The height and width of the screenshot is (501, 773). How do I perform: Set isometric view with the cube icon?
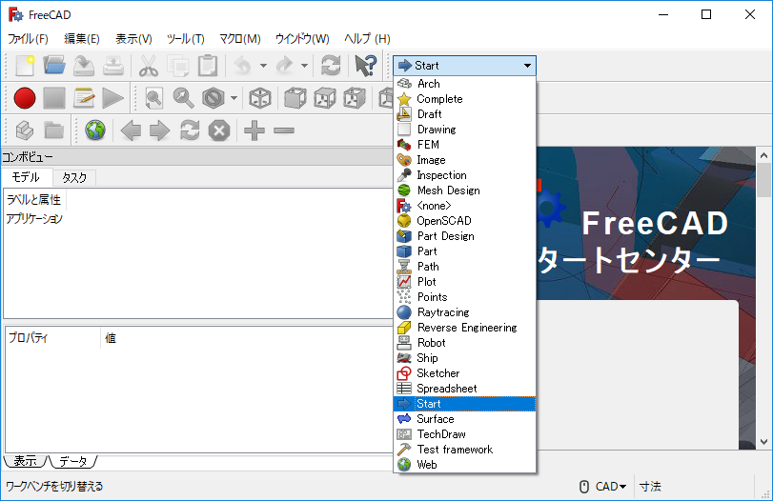(x=260, y=98)
